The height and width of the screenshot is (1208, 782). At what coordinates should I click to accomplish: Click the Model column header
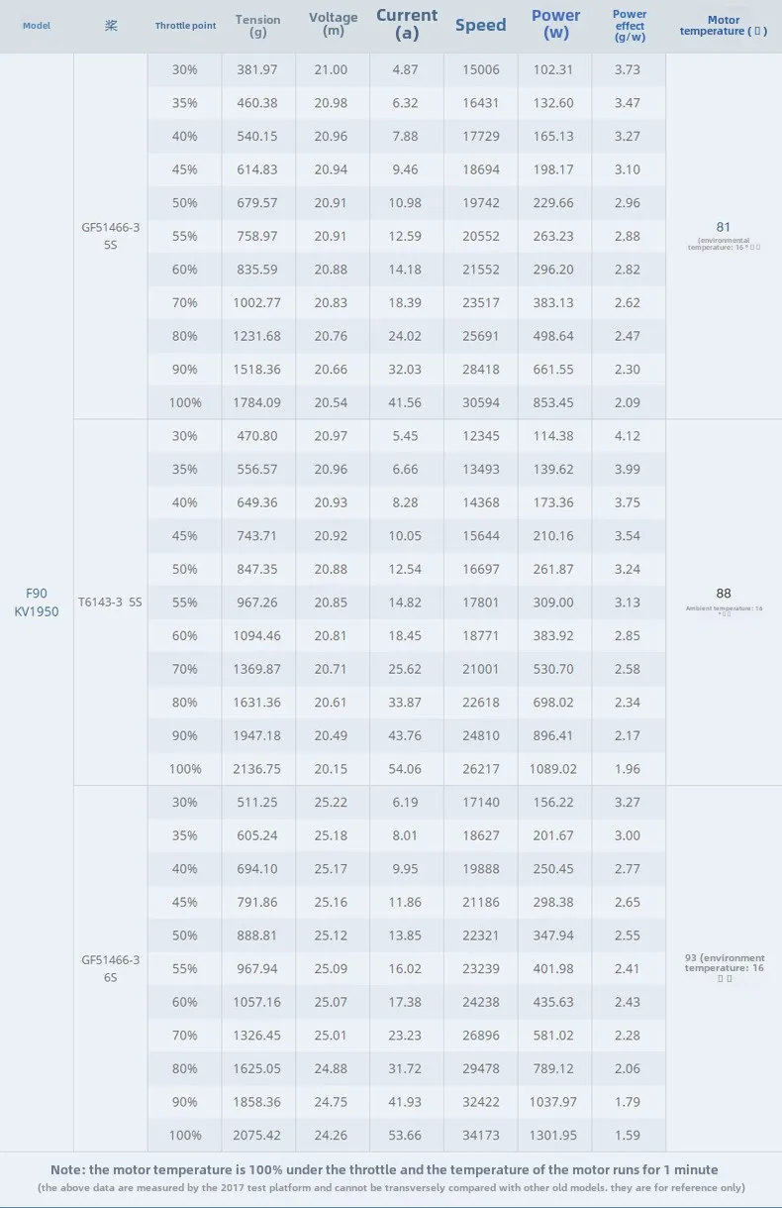[x=37, y=26]
